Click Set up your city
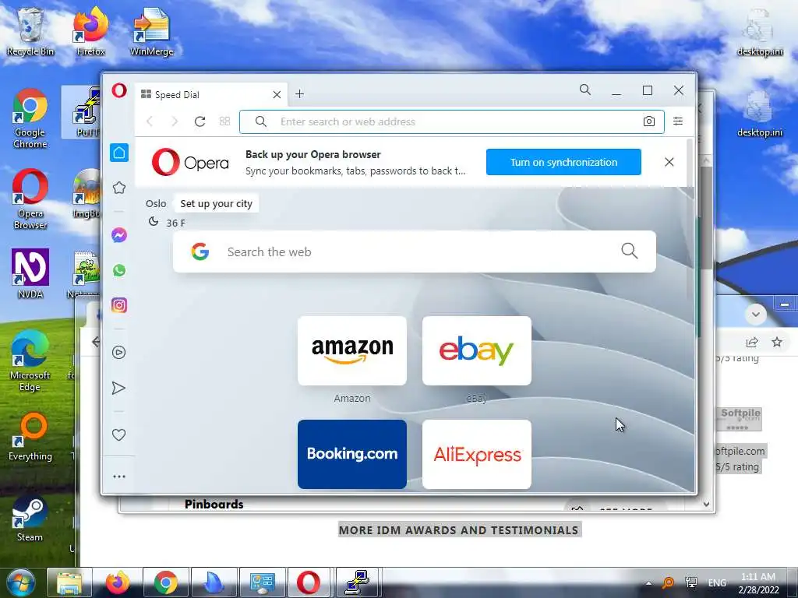This screenshot has width=798, height=598. coord(217,203)
